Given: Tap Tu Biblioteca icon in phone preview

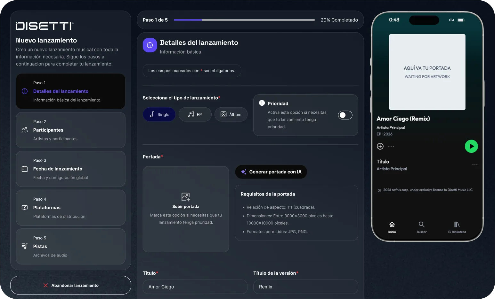Looking at the screenshot, I should click(x=457, y=224).
